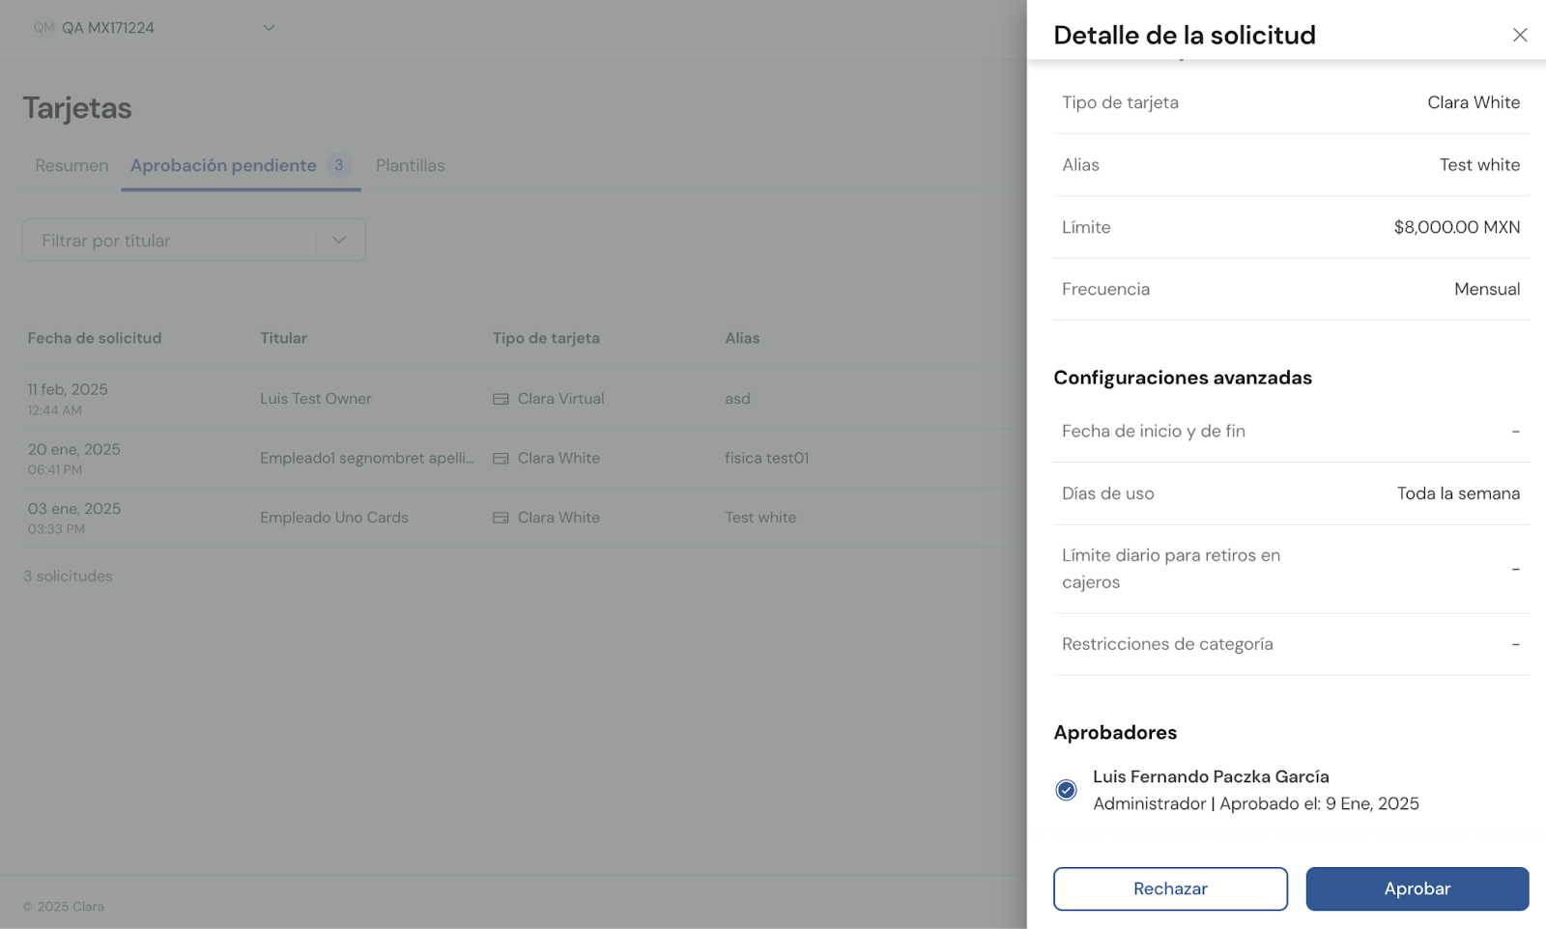Click the Toda la semana value
The height and width of the screenshot is (929, 1546).
1458,493
